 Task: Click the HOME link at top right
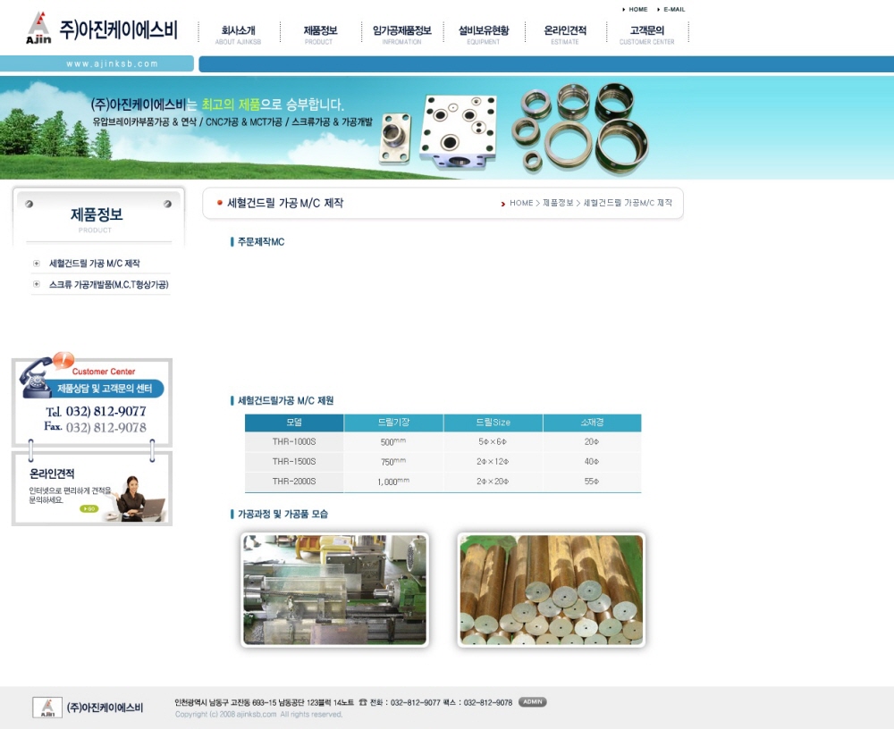(x=637, y=9)
